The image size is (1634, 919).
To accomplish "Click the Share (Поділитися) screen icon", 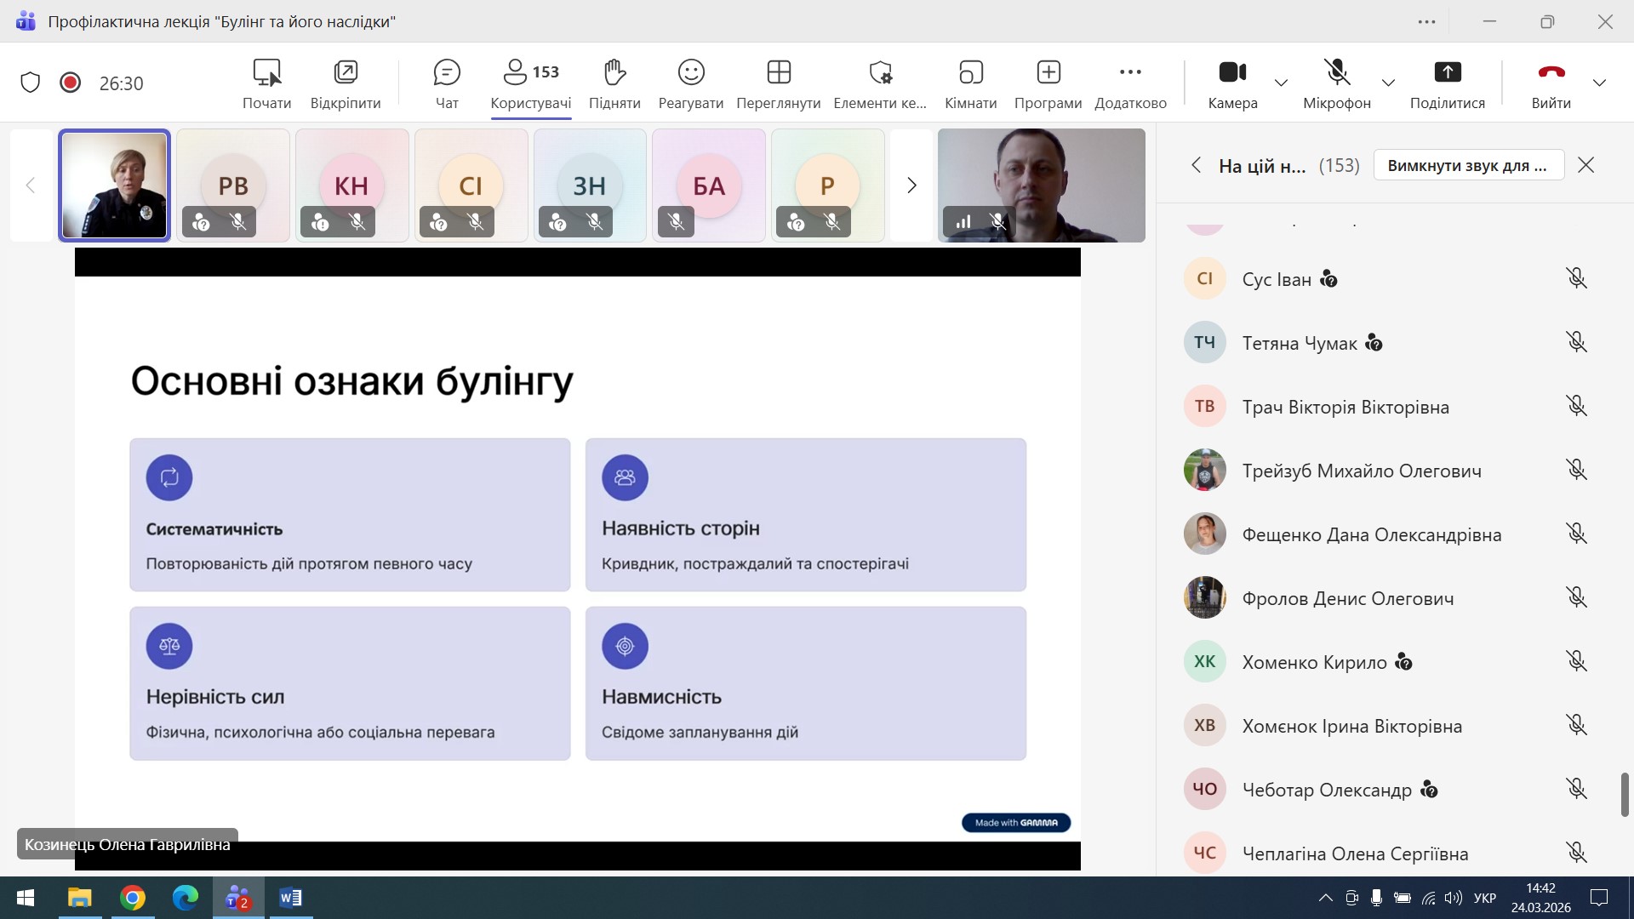I will pos(1447,73).
